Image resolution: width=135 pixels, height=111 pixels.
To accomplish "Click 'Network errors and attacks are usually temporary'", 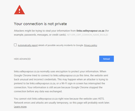I will 41,103.
